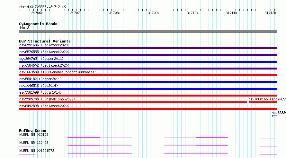Click the small blue nsv3232 variant glyph

274,116
